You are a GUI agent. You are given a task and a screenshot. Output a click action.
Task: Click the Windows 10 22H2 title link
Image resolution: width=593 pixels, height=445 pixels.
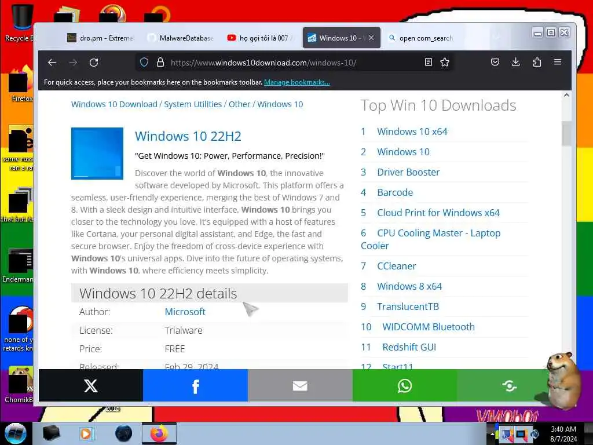coord(188,136)
